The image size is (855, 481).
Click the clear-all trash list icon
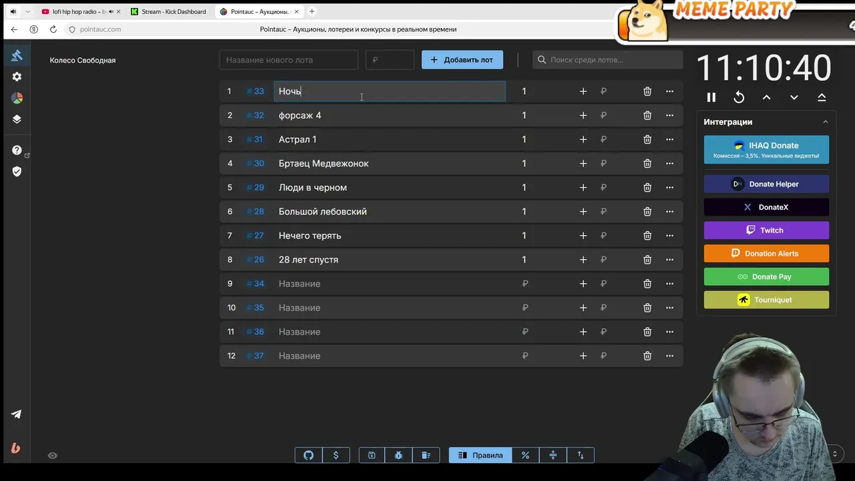(x=426, y=455)
